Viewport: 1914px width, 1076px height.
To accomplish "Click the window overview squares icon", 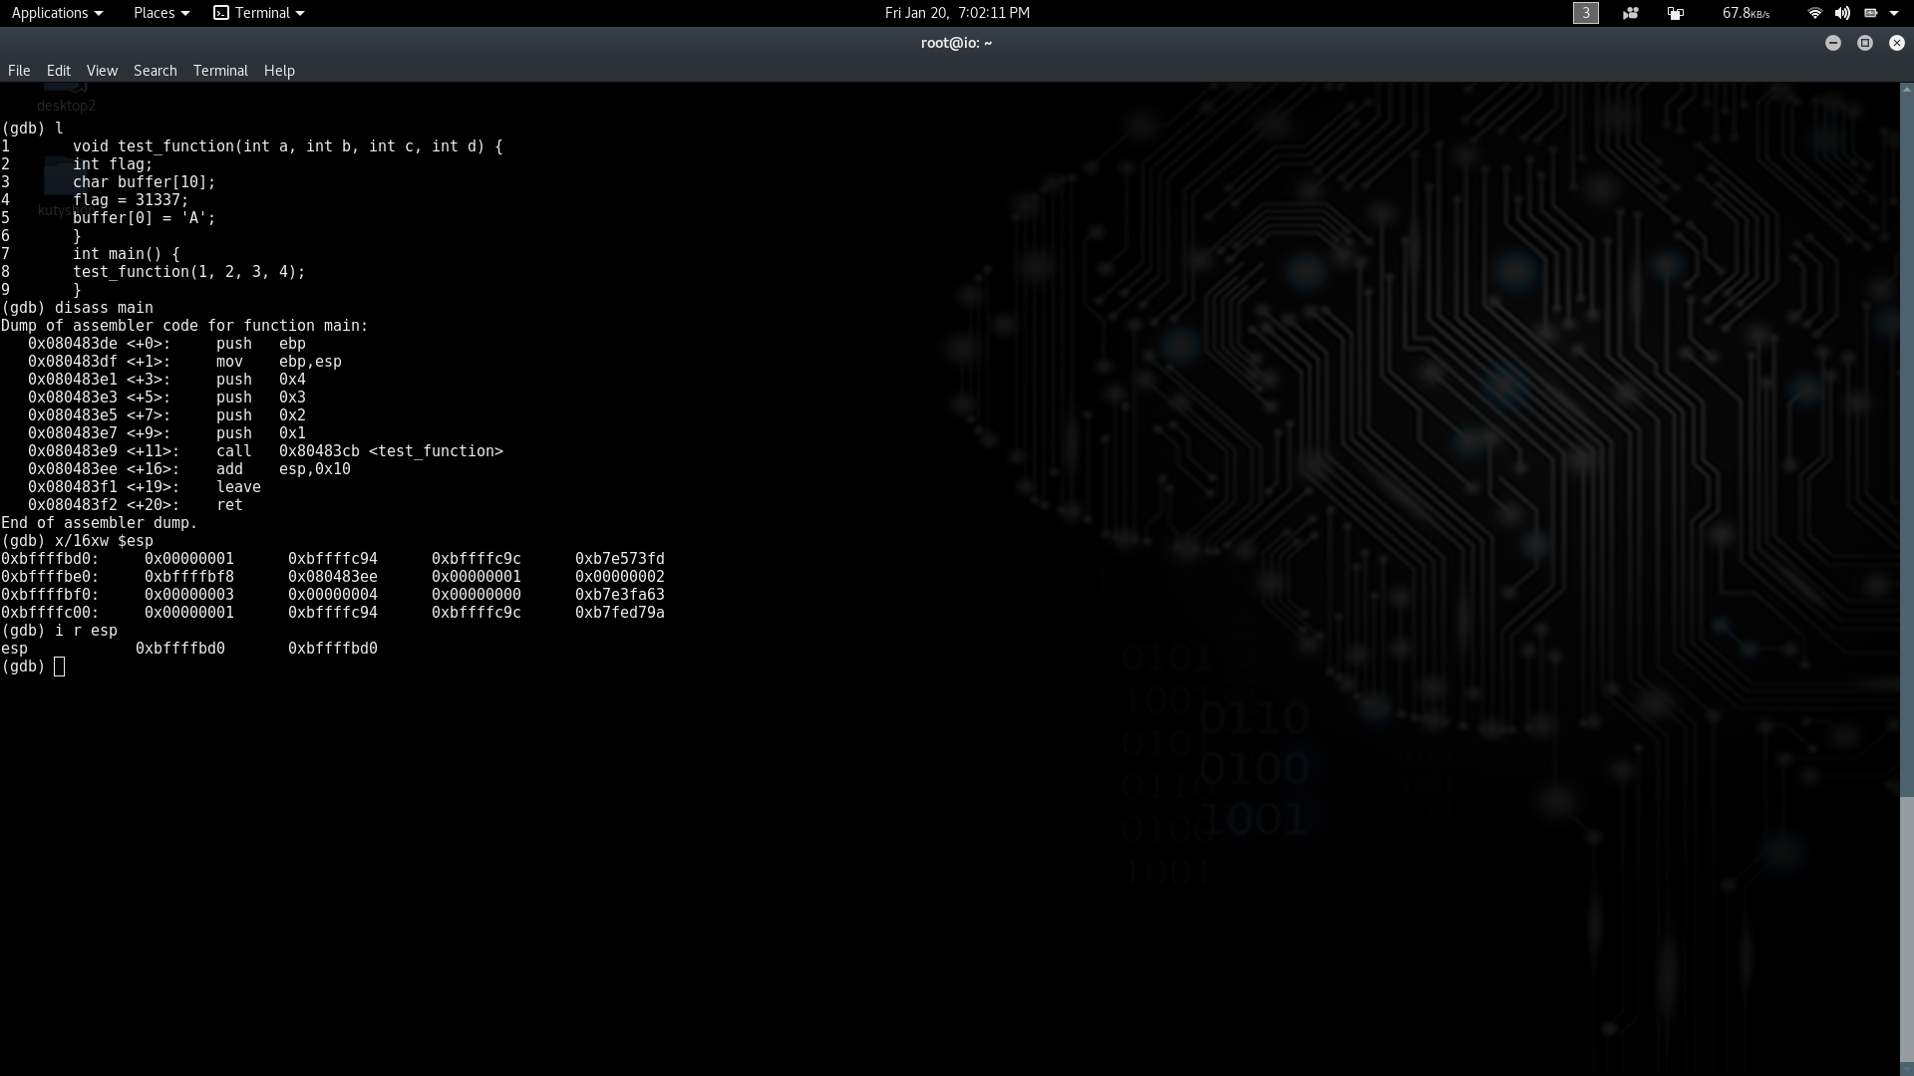I will pyautogui.click(x=1676, y=13).
